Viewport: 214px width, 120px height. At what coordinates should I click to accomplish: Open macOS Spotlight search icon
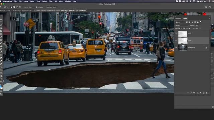210,1
